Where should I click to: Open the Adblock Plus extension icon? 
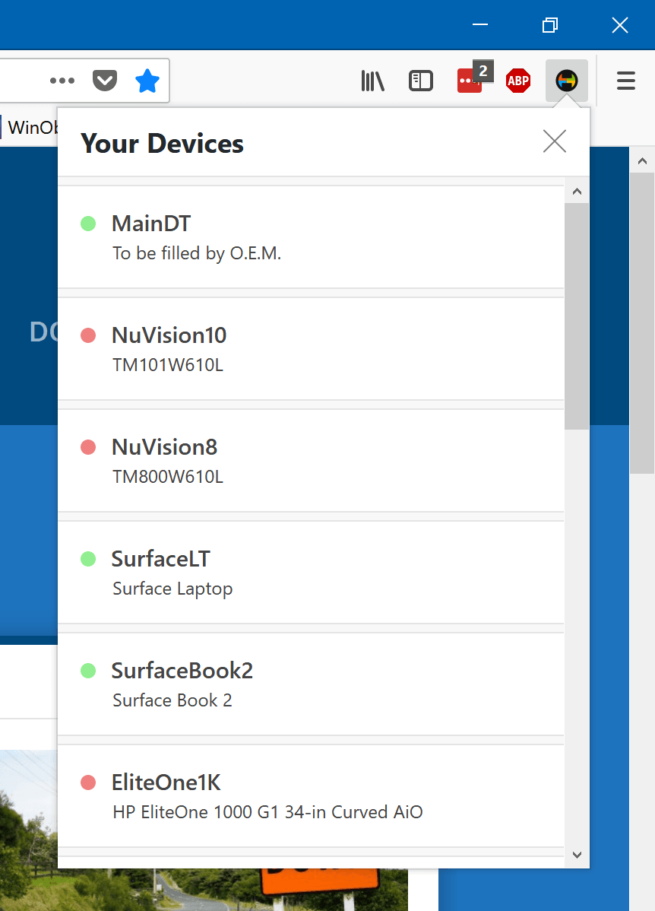coord(518,81)
